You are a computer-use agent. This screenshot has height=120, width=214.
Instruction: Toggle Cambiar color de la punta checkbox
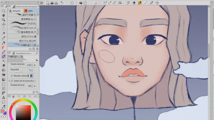[12, 81]
